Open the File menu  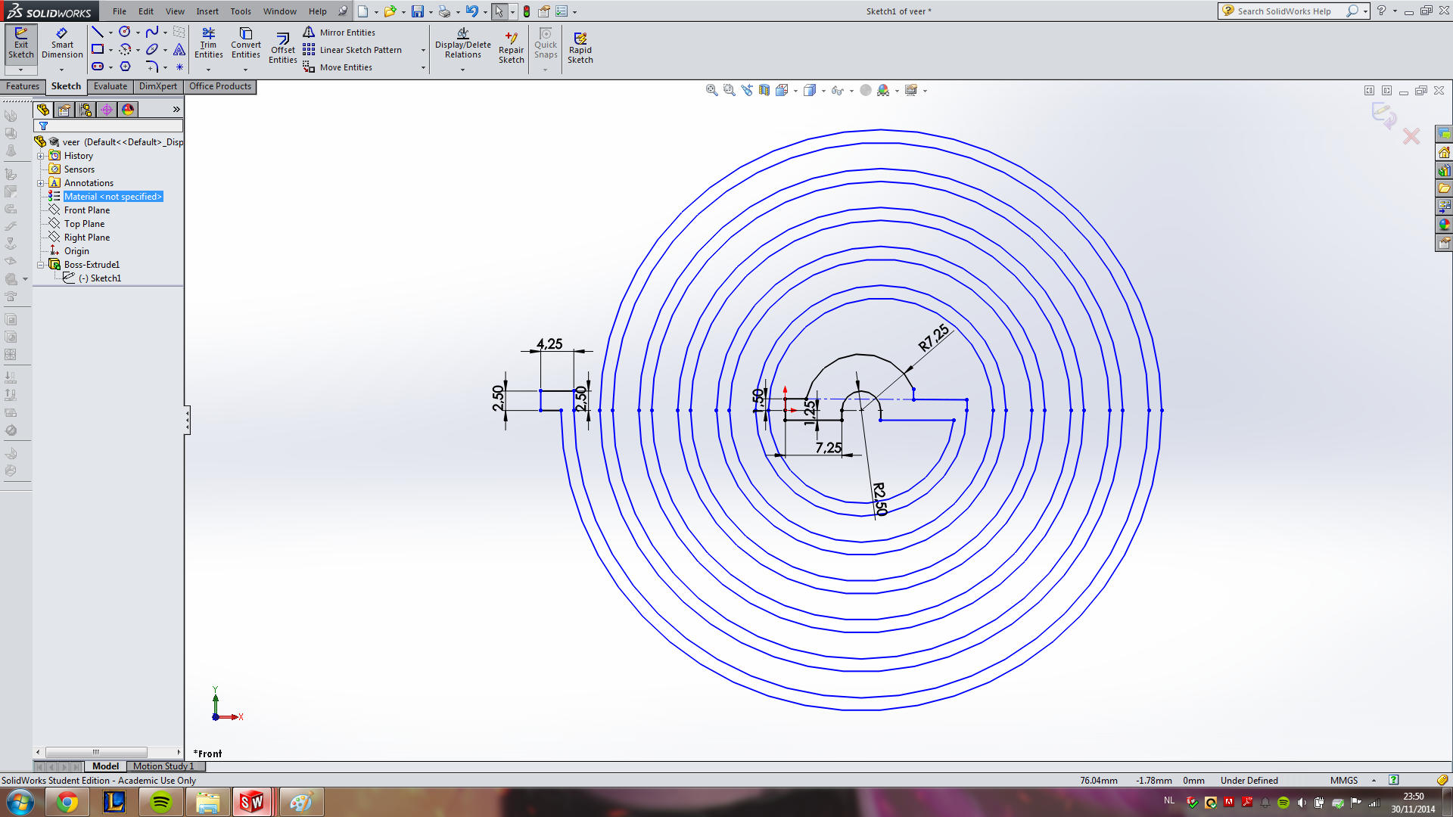120,11
